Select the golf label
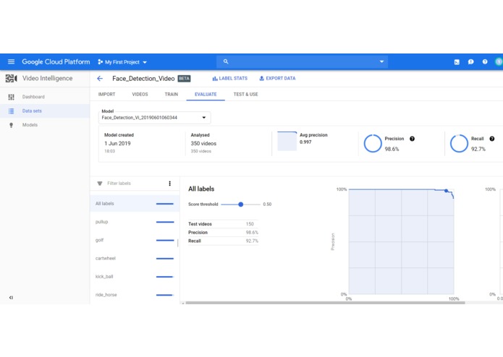The height and width of the screenshot is (357, 503). (135, 240)
